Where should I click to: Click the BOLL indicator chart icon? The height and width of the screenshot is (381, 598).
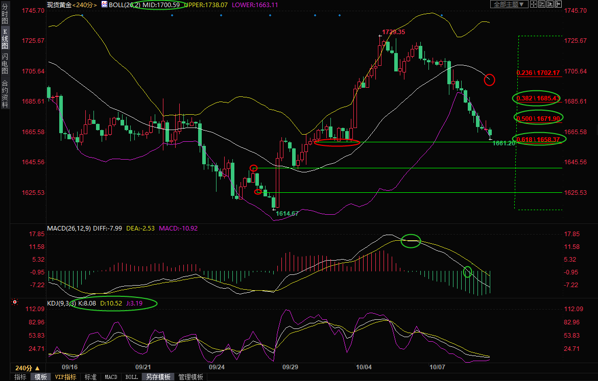point(104,5)
